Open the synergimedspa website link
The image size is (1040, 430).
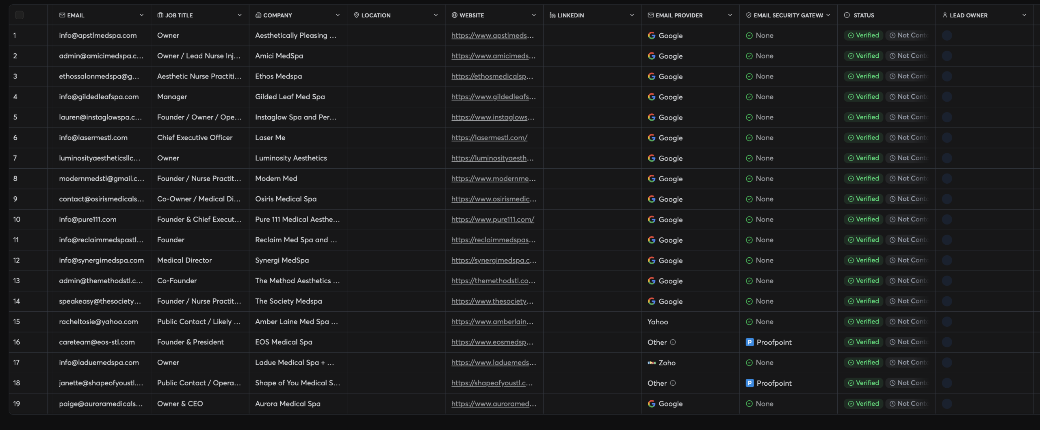[494, 261]
